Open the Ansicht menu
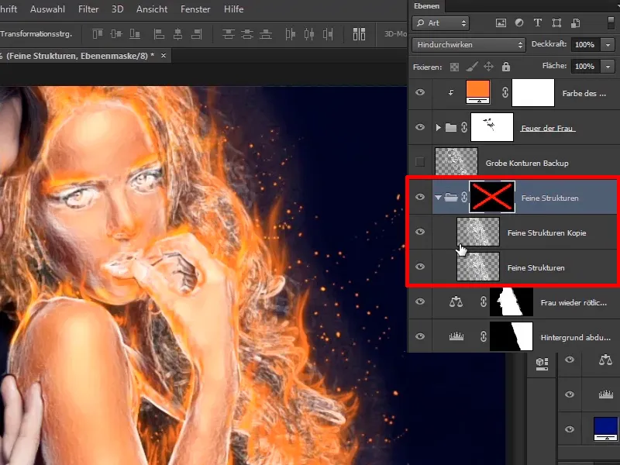The image size is (620, 465). click(x=152, y=9)
